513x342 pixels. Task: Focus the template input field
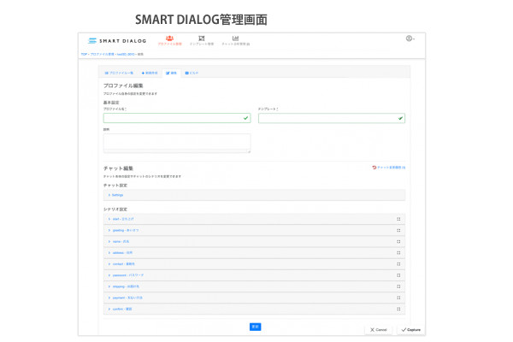click(x=332, y=118)
